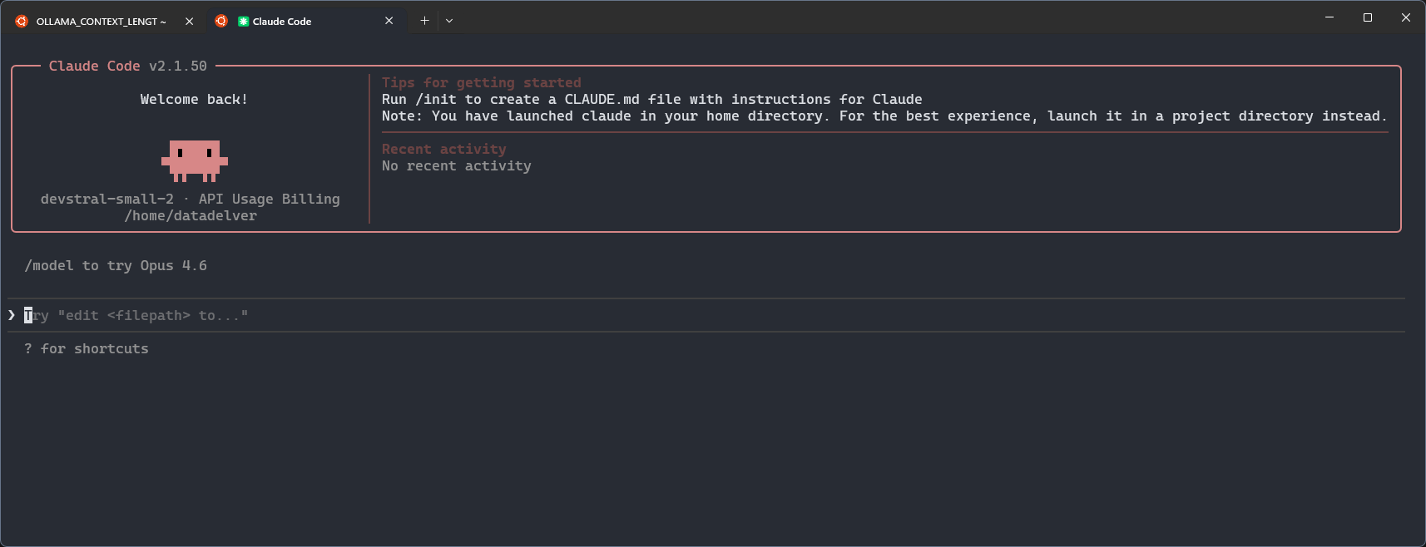Click the "/home/datadelver" path text
Screen dimensions: 1426x547
(x=191, y=215)
